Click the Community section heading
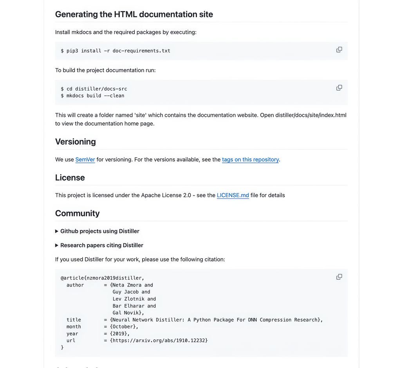Image resolution: width=401 pixels, height=368 pixels. [77, 213]
